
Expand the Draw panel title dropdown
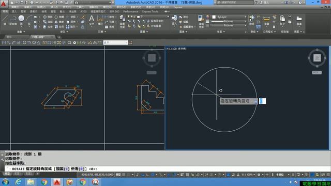click(x=21, y=32)
